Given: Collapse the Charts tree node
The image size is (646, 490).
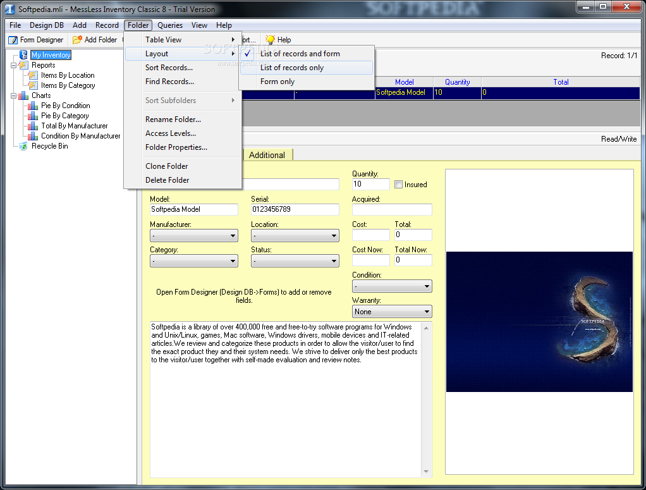Looking at the screenshot, I should [14, 95].
